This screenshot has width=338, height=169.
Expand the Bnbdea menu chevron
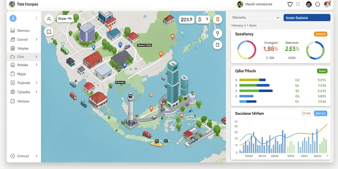pos(36,65)
